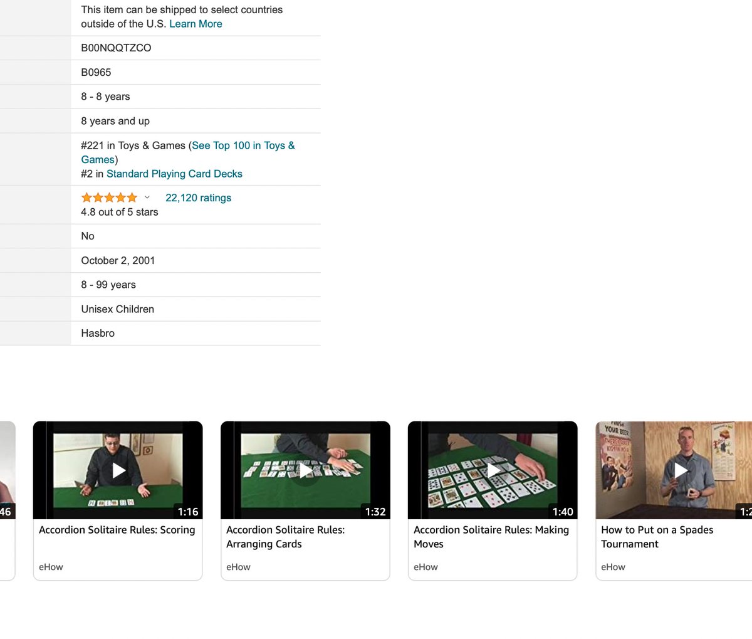Open Standard Playing Card Decks category

(174, 174)
